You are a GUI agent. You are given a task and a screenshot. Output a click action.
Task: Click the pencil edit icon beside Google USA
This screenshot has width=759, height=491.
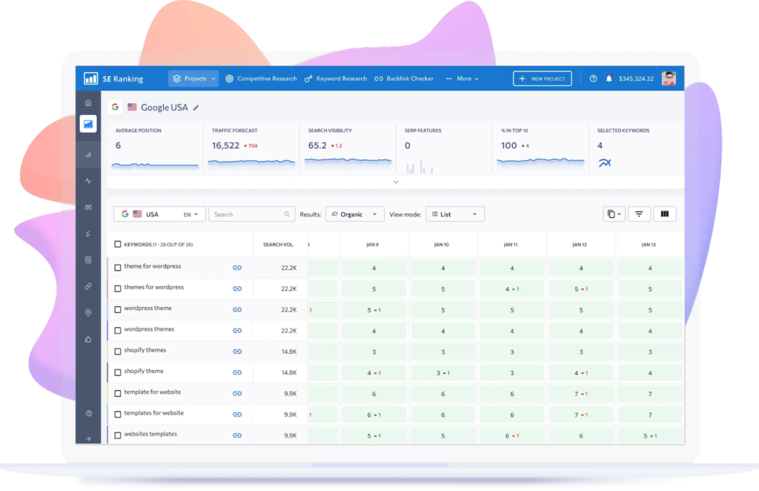(x=196, y=108)
